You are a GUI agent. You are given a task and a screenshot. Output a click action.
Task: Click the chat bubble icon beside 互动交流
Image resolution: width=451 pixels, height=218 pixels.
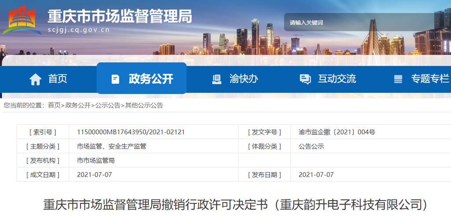click(x=305, y=79)
